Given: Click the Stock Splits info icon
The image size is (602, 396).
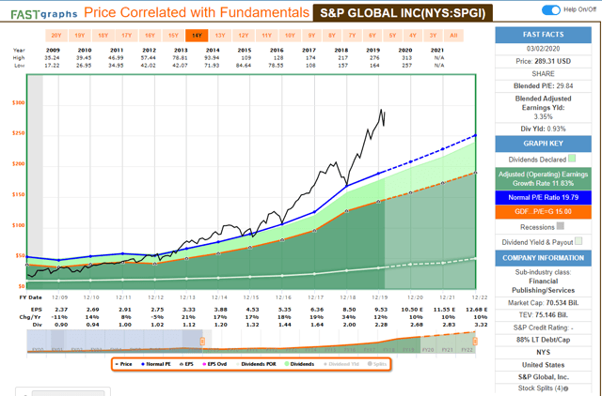Looking at the screenshot, I should [566, 388].
